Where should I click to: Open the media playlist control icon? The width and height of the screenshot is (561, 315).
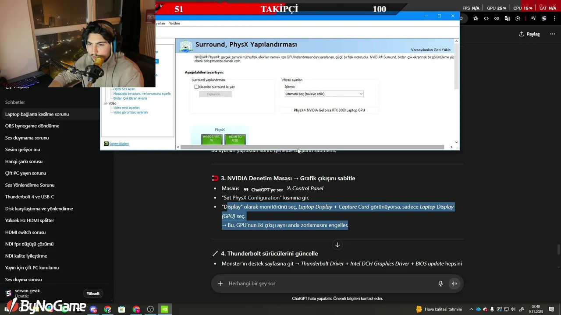point(533,18)
